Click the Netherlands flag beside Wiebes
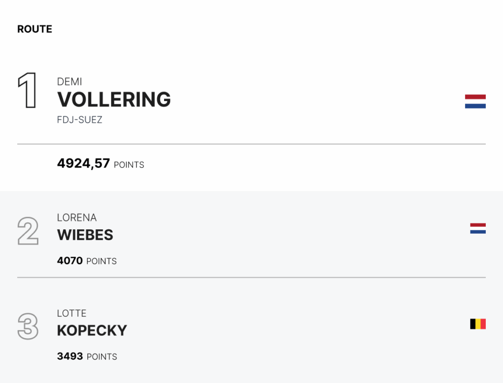The height and width of the screenshot is (383, 503). (x=477, y=228)
